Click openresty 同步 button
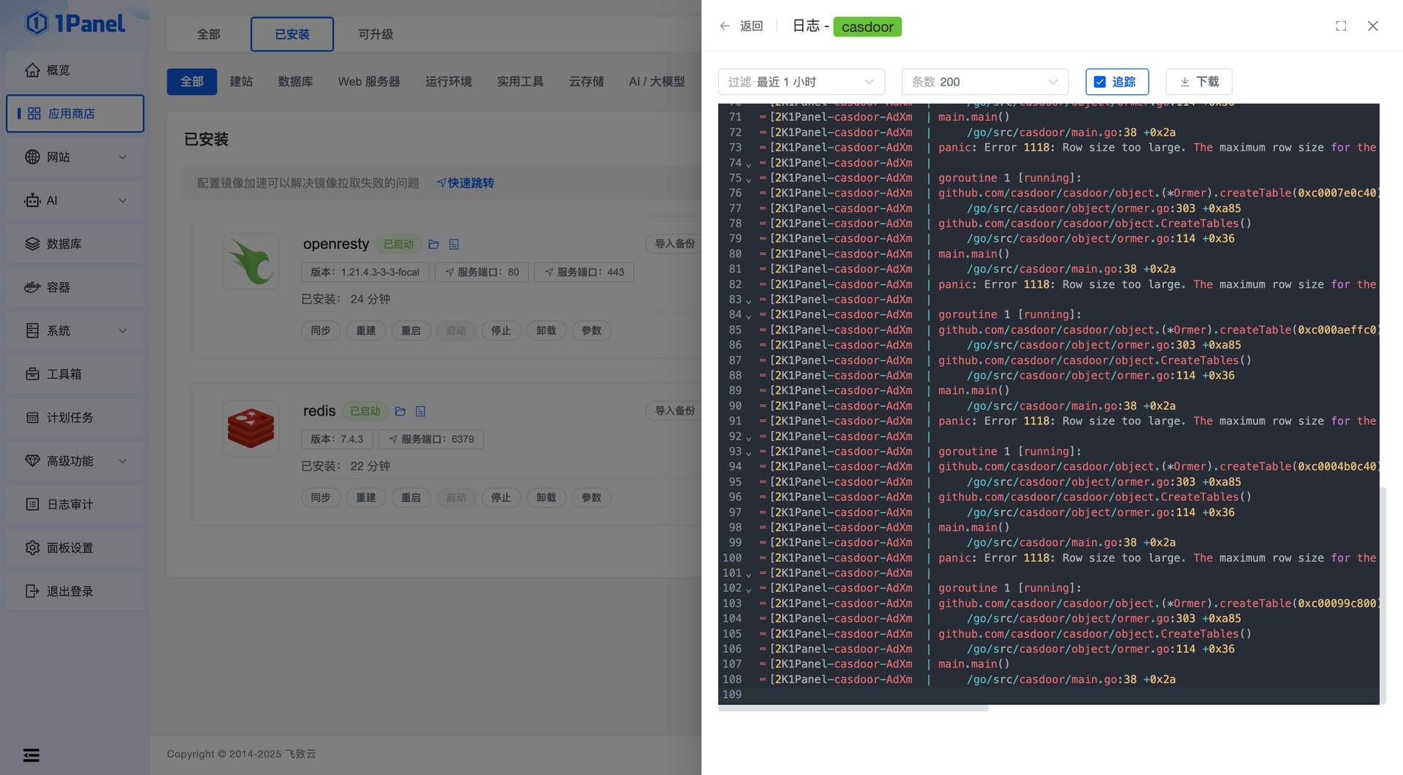 (x=321, y=331)
